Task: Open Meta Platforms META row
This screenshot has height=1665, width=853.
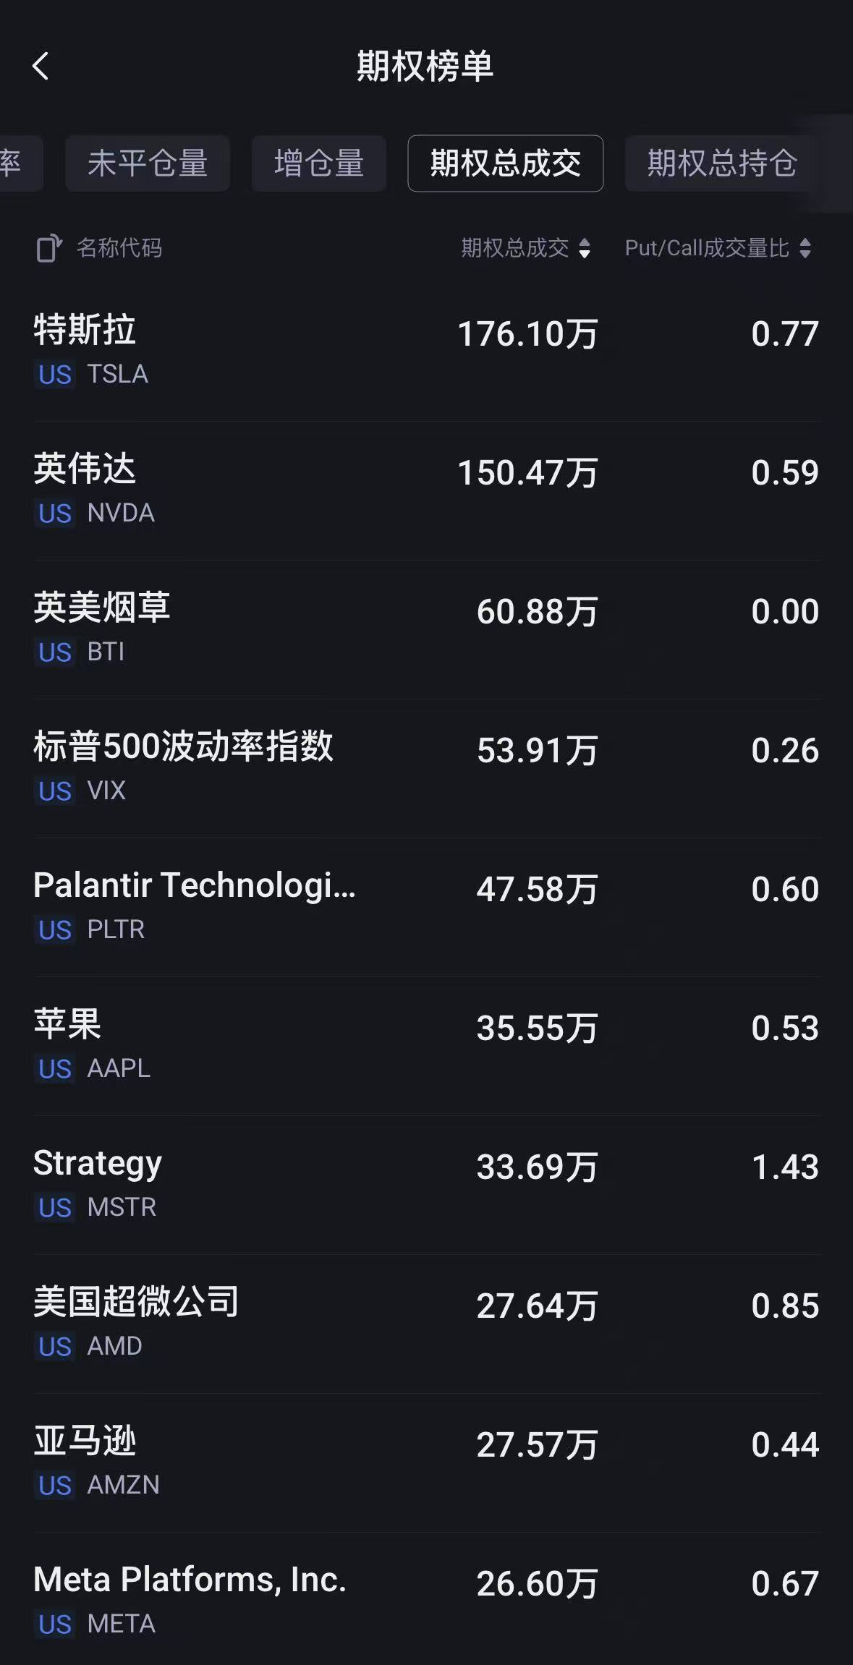Action: 427,1601
